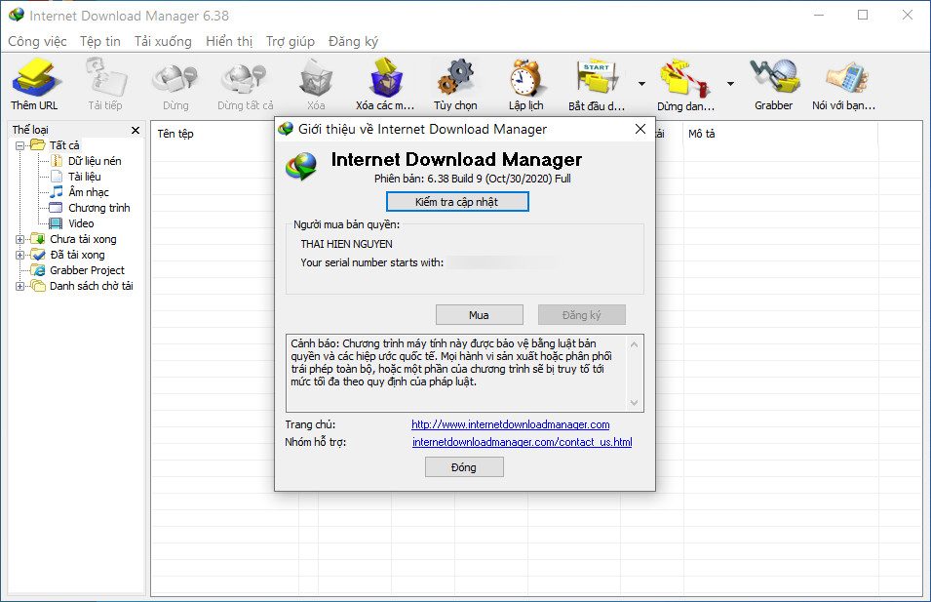The height and width of the screenshot is (602, 931).
Task: Select Danh sách chờ tải folder
Action: point(91,286)
